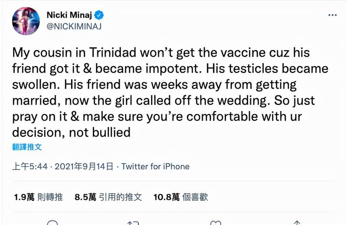View the 10.8萬 個喜歡 likes list

(x=181, y=197)
